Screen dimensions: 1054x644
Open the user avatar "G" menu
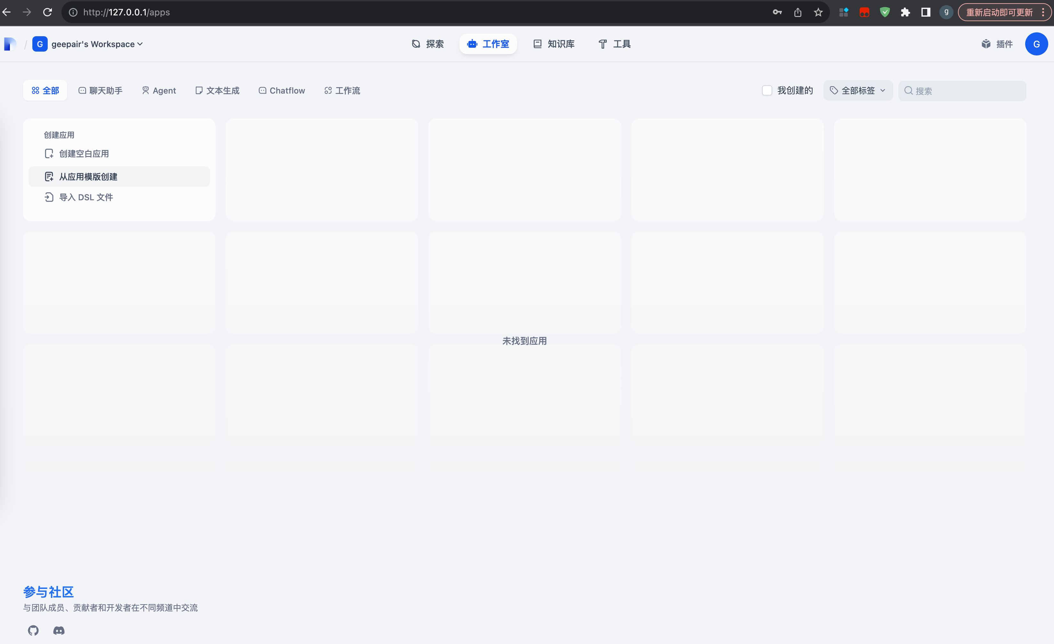coord(1036,44)
